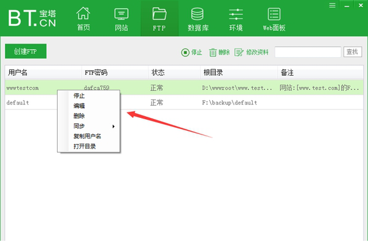This screenshot has height=250, width=368.
Task: Open the title bar dropdown menu
Action: click(x=332, y=5)
